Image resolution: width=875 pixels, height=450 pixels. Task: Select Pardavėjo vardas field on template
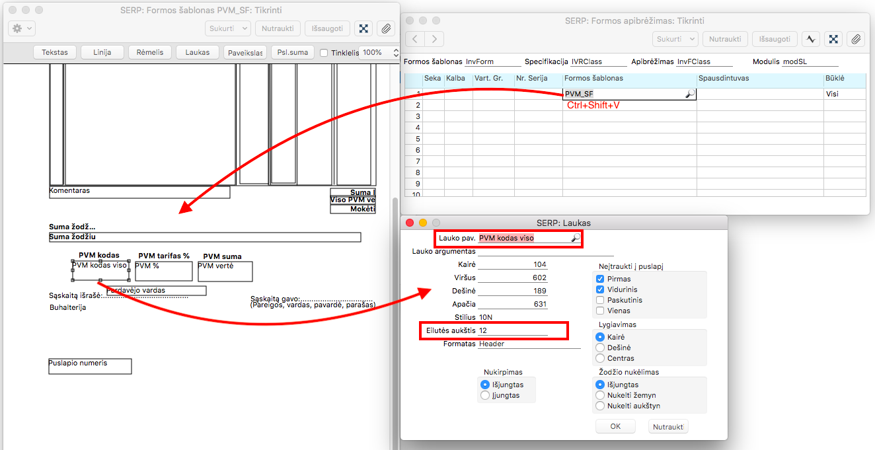coord(156,290)
